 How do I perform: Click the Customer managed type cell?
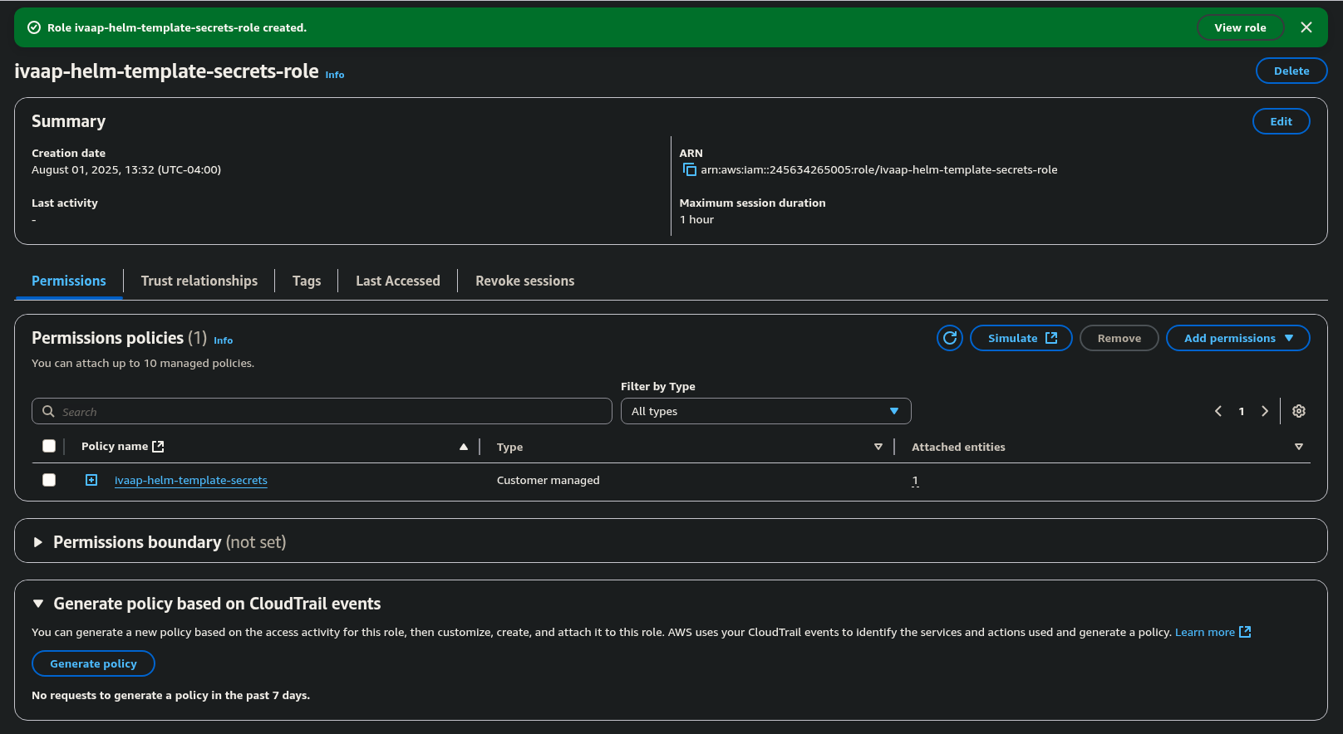(x=548, y=480)
